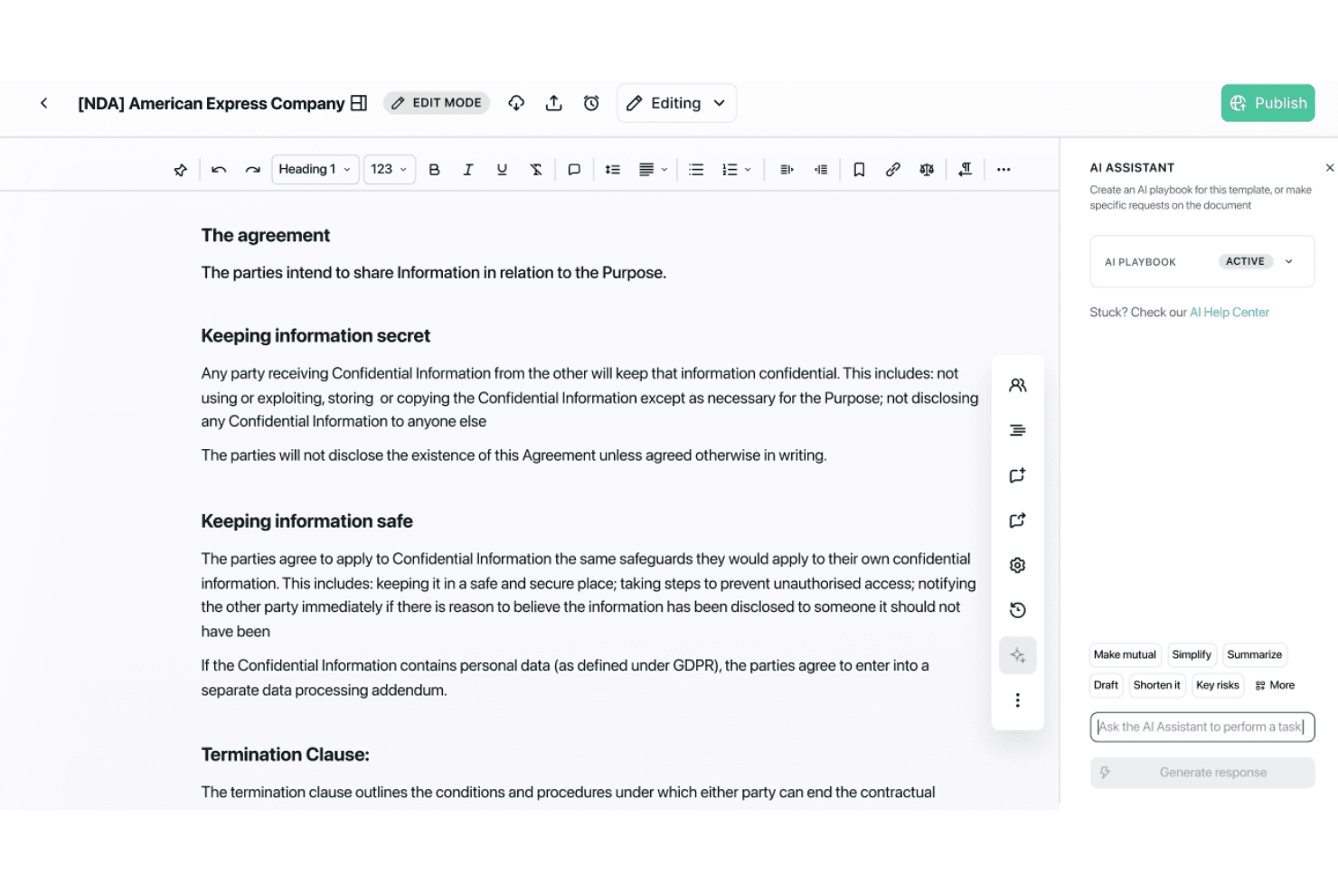Viewport: 1338px width, 892px height.
Task: Undo the last change
Action: 219,169
